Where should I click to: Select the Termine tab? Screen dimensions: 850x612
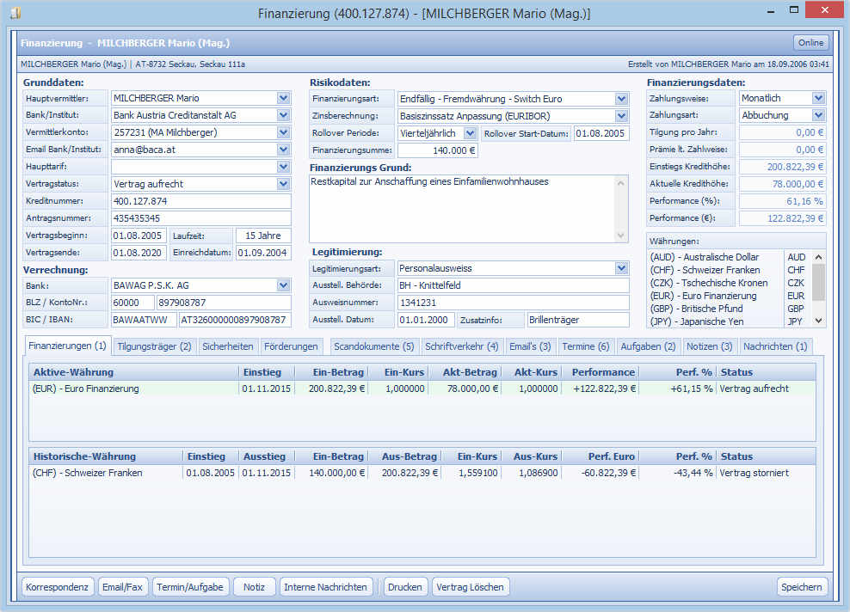[x=585, y=346]
